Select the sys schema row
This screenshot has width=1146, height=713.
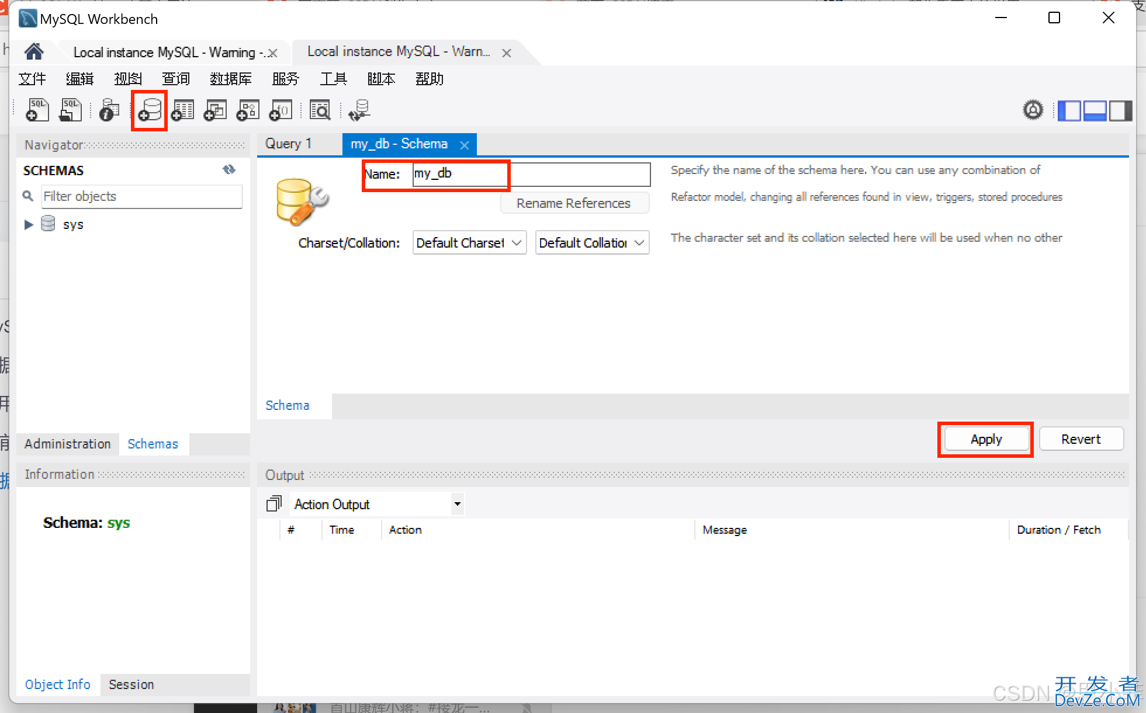(133, 224)
